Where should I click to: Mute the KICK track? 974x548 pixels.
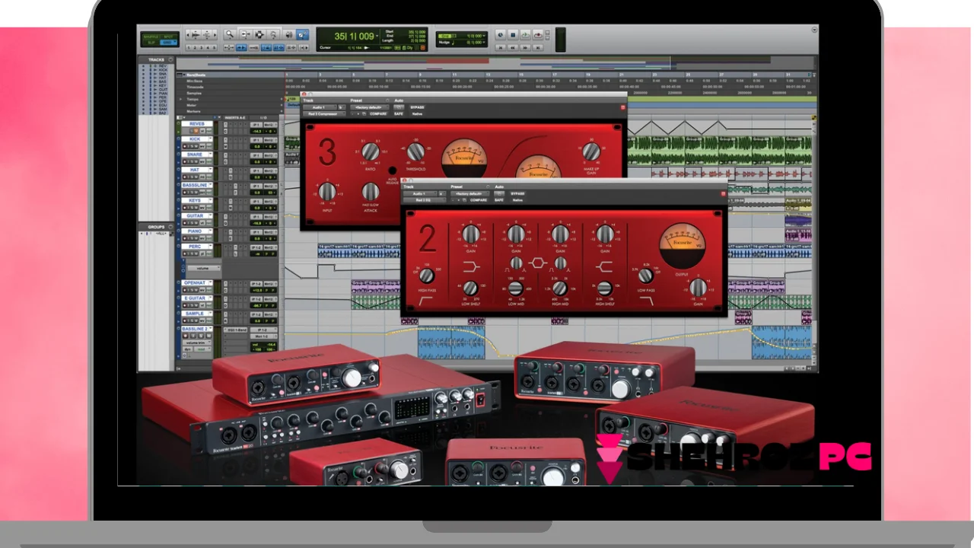[x=196, y=146]
